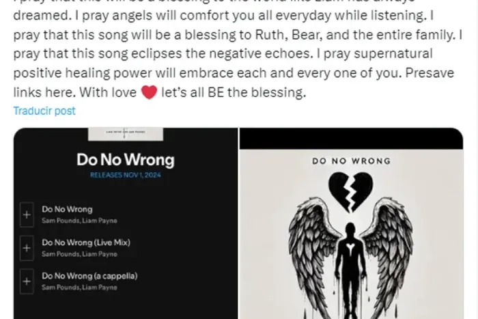Click Sam Pounds, Liam Payne under first track
The height and width of the screenshot is (319, 478).
79,221
